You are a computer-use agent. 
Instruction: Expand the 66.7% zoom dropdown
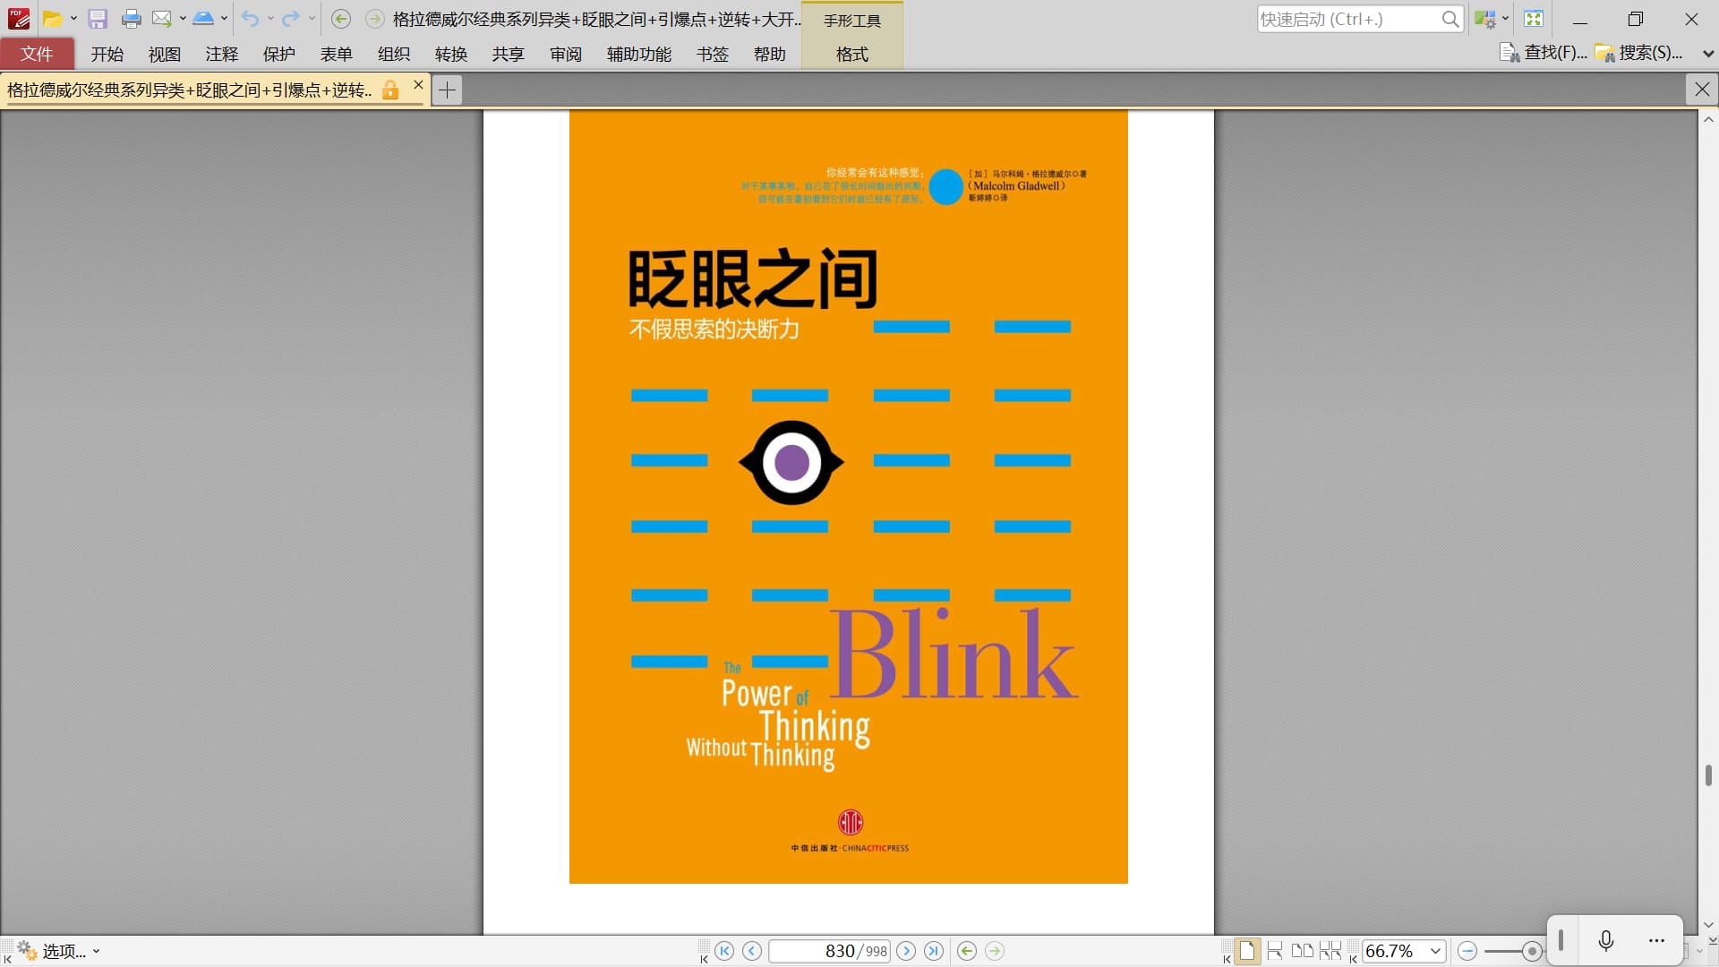(1435, 951)
